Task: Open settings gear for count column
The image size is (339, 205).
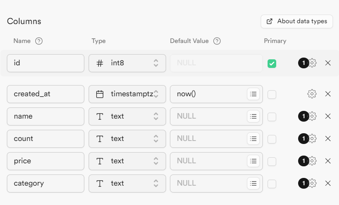Action: pos(313,138)
